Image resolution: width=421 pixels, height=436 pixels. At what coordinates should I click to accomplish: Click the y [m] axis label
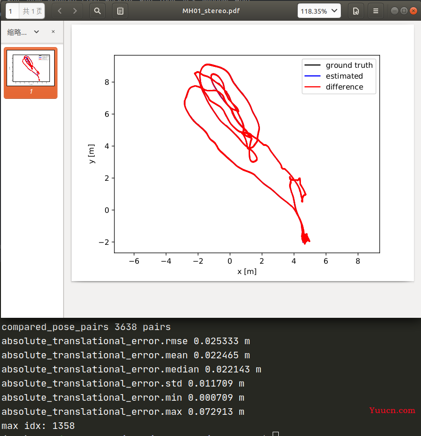[91, 154]
